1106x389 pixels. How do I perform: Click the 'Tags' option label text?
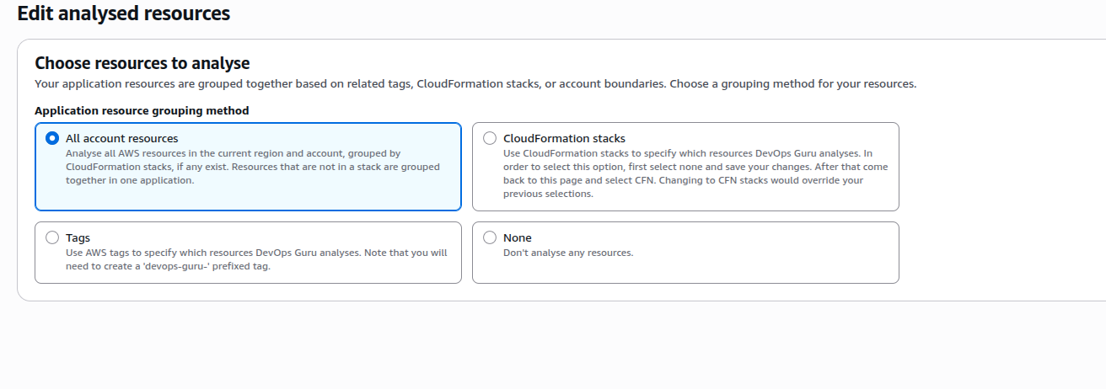pyautogui.click(x=78, y=237)
